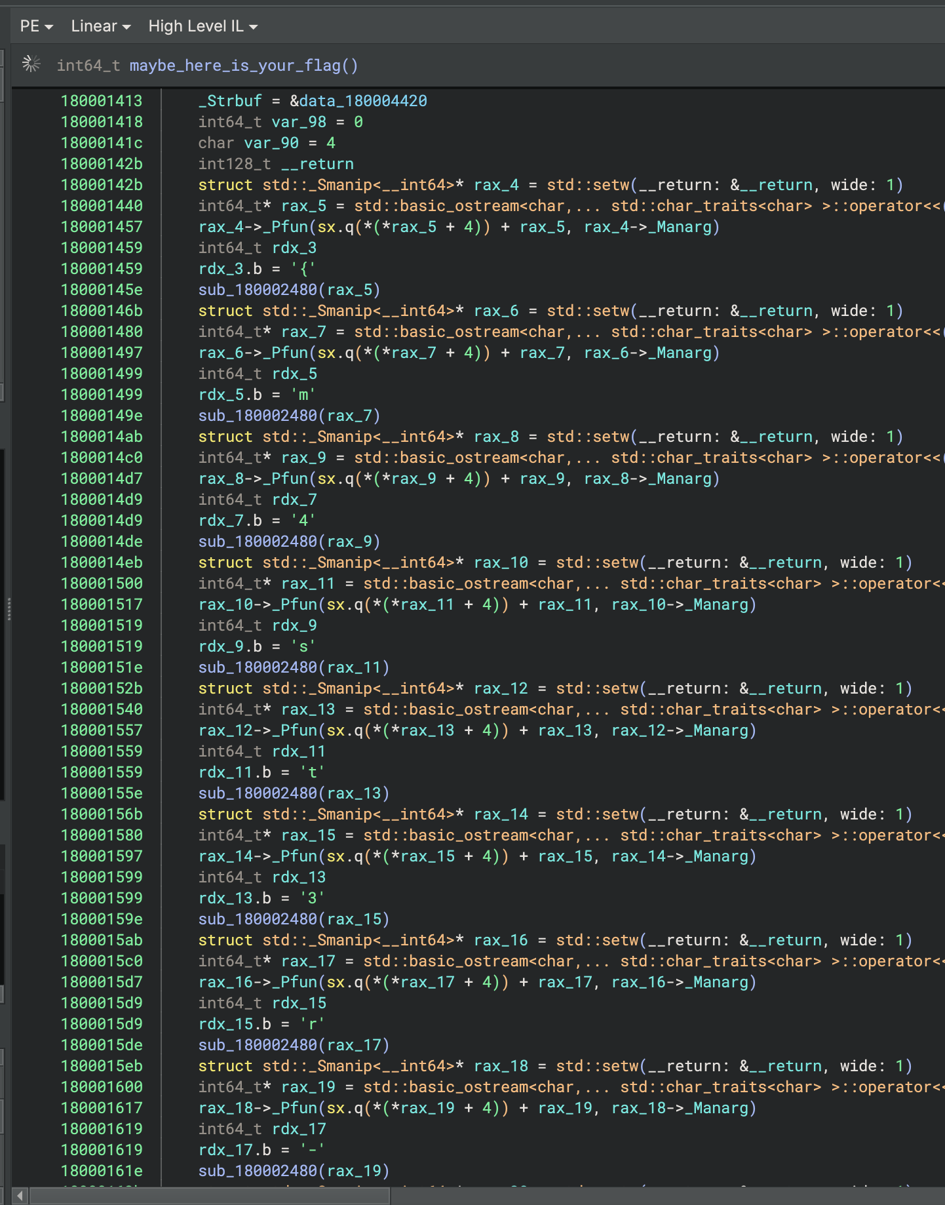
Task: Click std::setw on the rax_4 line
Action: (588, 185)
